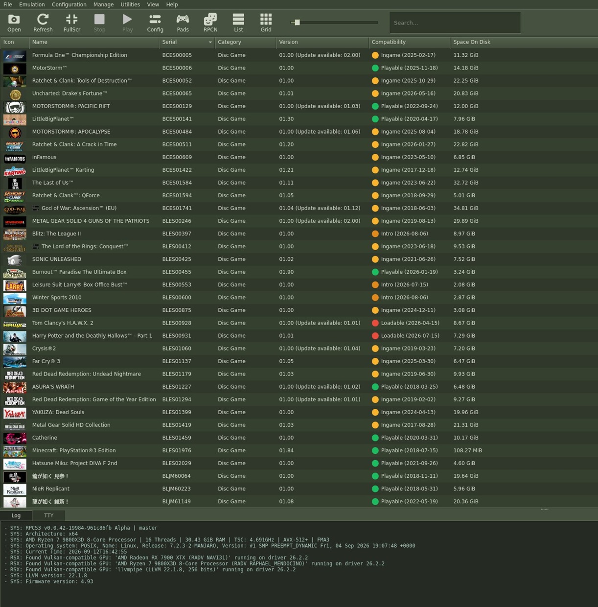Select Ratchet & Clank: A Crack in Time

[74, 144]
